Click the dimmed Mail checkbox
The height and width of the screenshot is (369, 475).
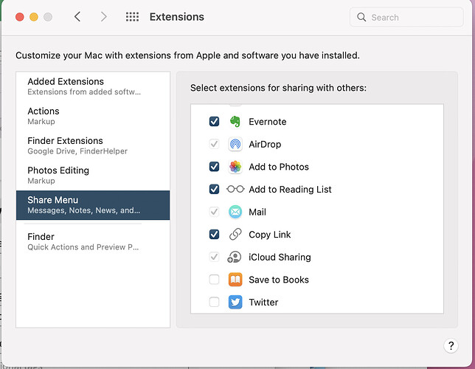pyautogui.click(x=214, y=212)
